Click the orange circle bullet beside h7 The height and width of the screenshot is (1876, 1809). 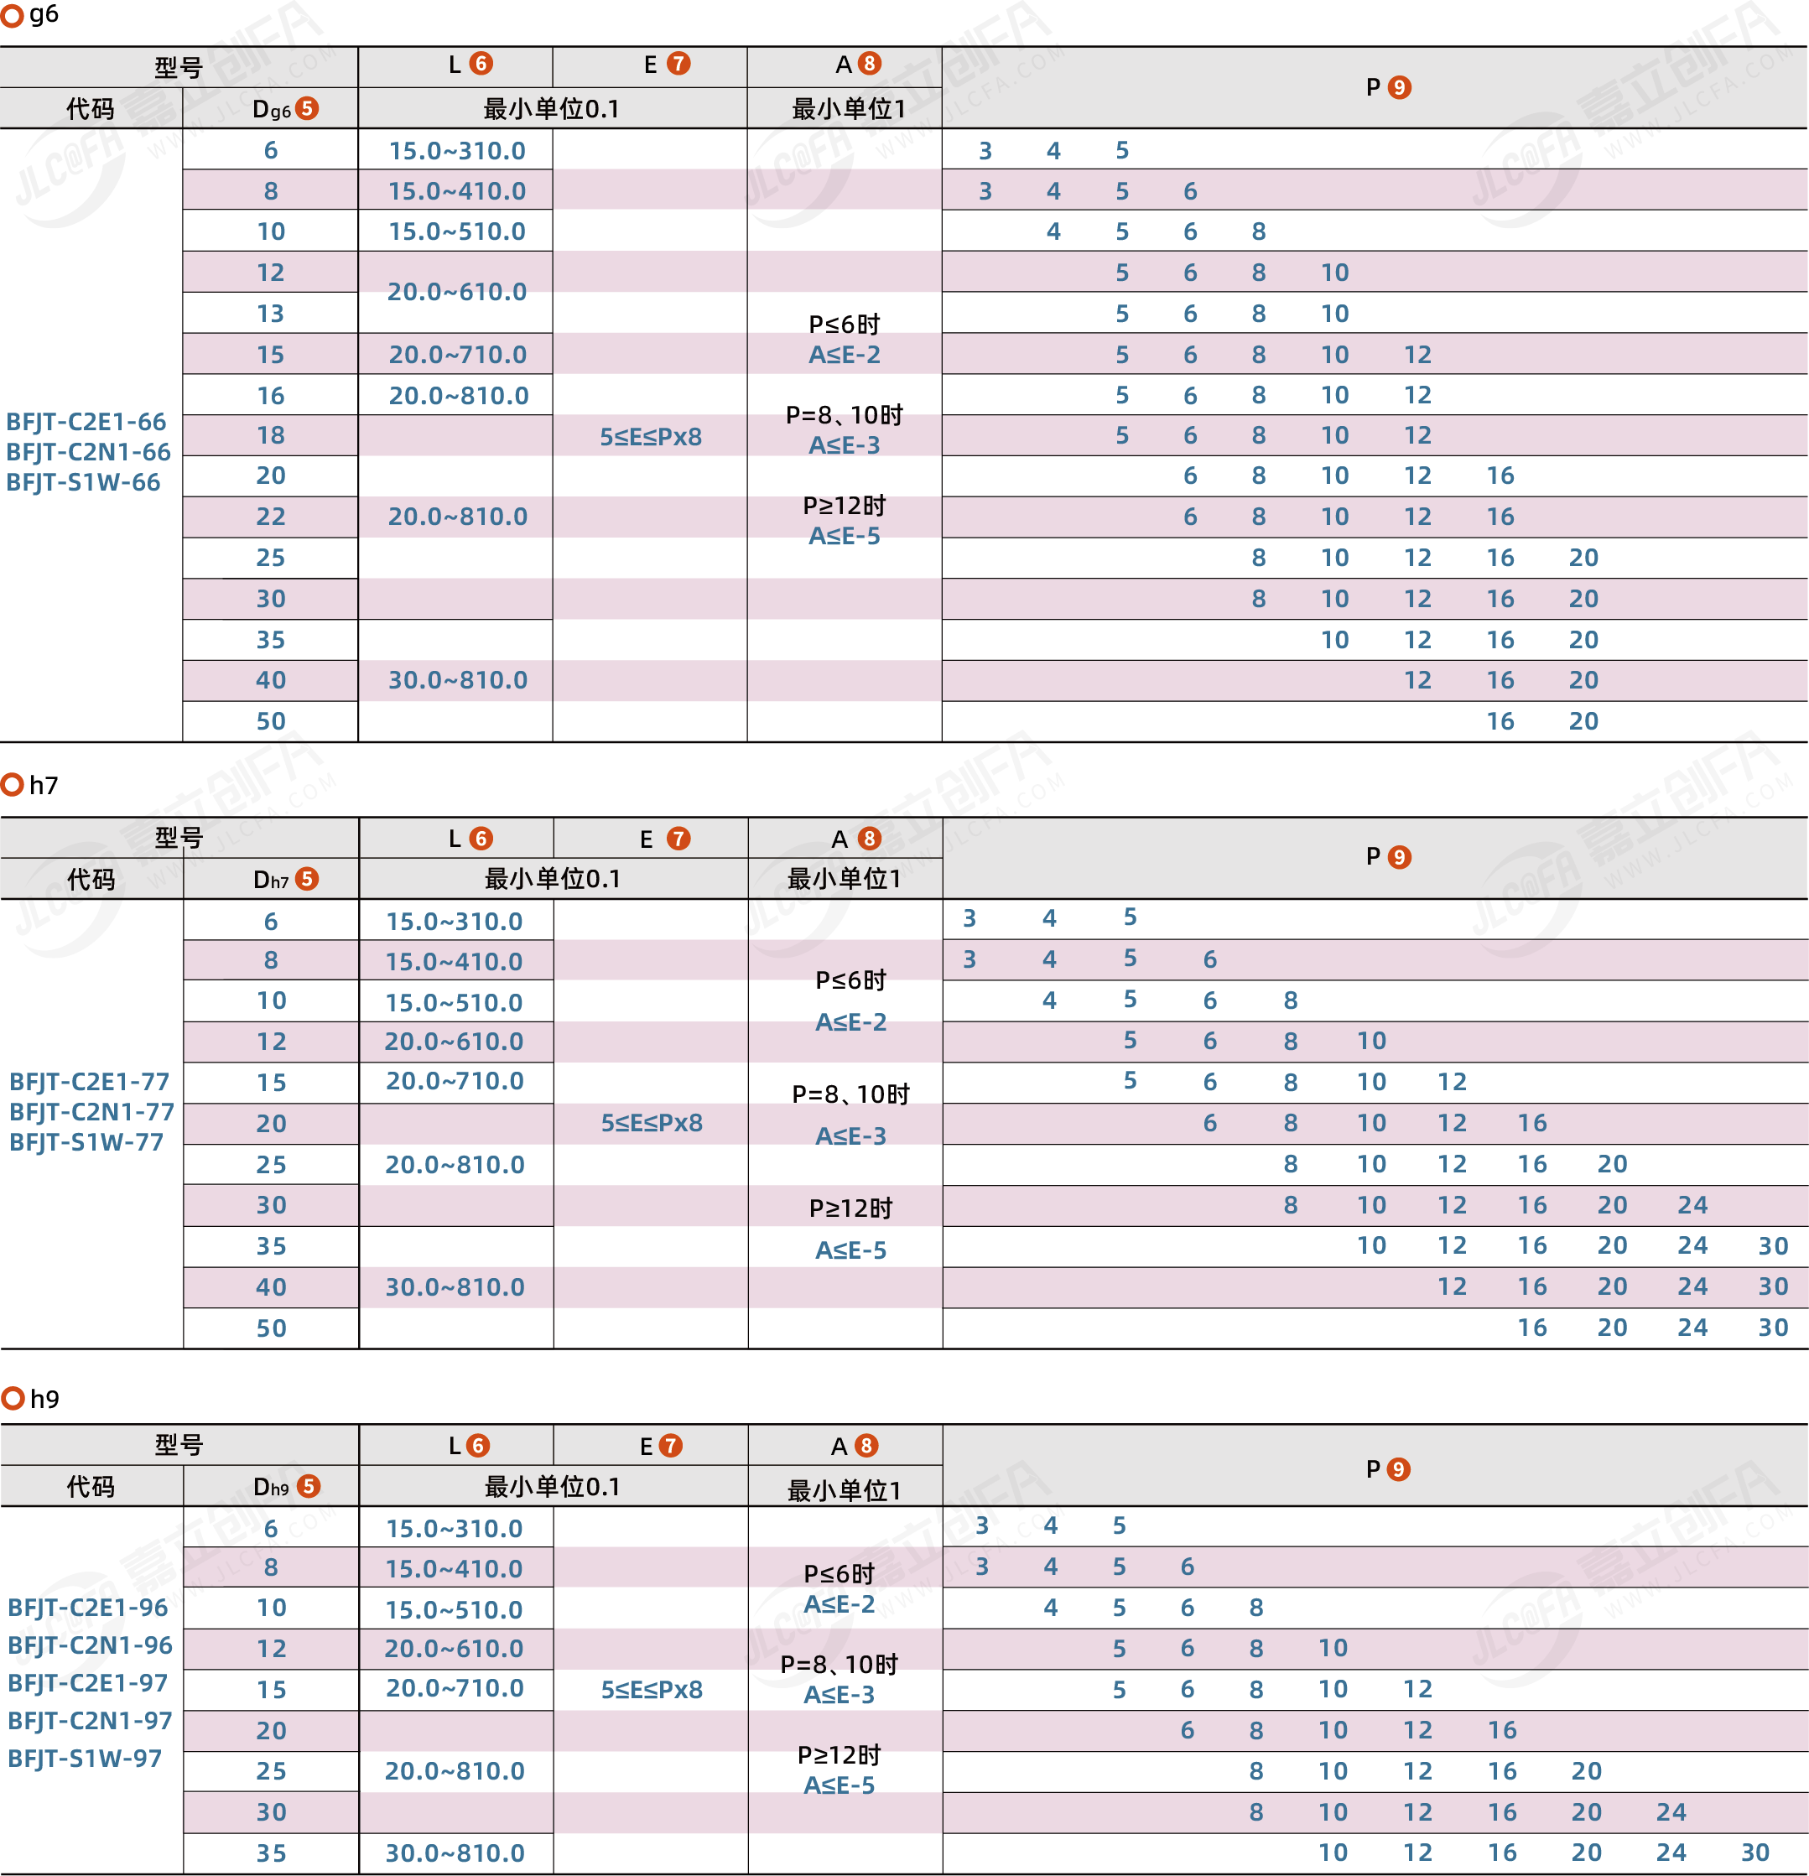pyautogui.click(x=12, y=785)
